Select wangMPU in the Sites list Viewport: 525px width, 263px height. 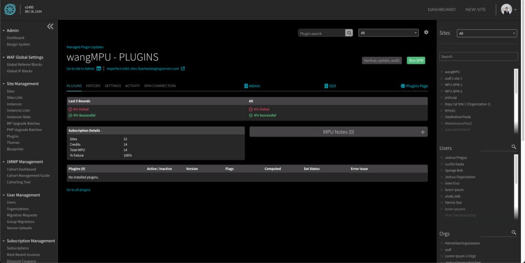click(452, 72)
